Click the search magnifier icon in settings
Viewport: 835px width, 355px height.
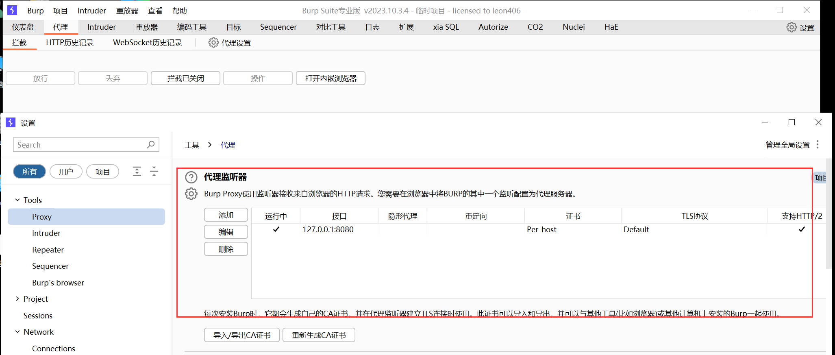pyautogui.click(x=151, y=144)
